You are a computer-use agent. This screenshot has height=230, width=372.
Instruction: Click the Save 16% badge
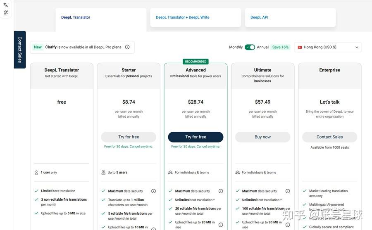280,47
